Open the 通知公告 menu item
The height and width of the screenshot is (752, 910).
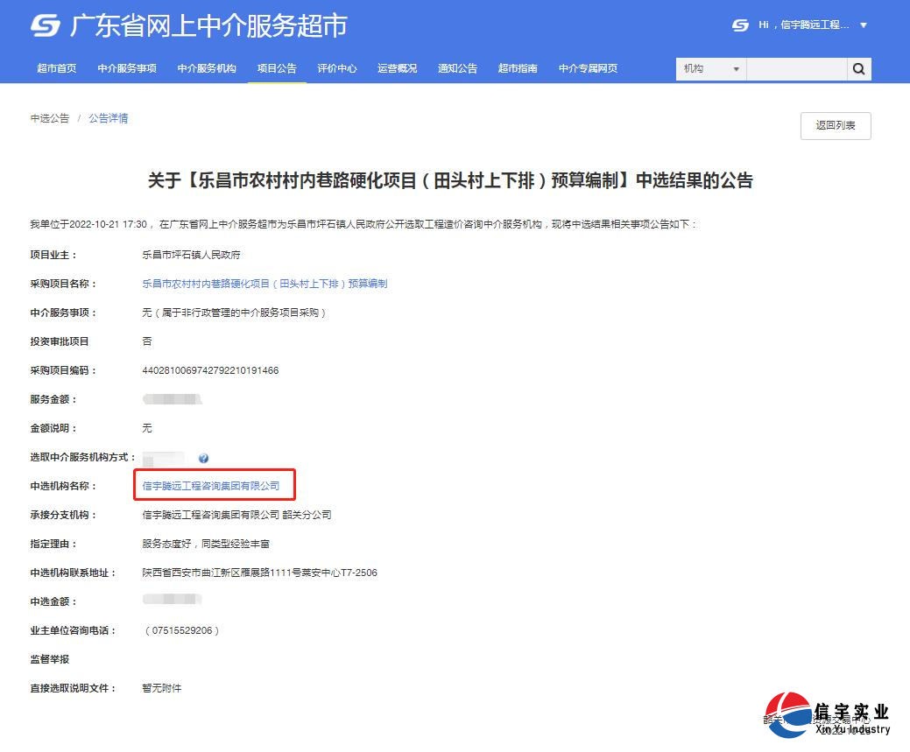(457, 68)
